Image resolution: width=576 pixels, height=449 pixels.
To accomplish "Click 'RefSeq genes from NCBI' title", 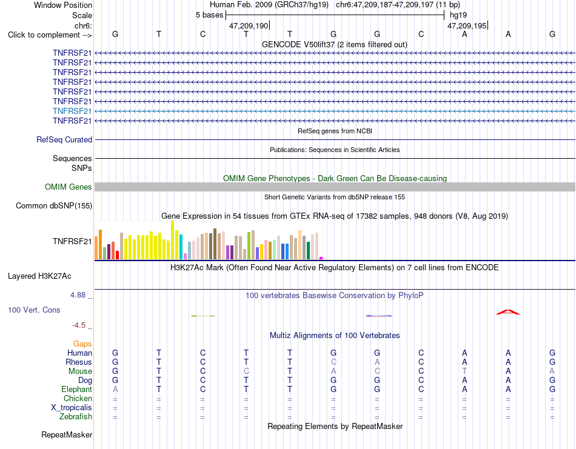I will [x=335, y=131].
